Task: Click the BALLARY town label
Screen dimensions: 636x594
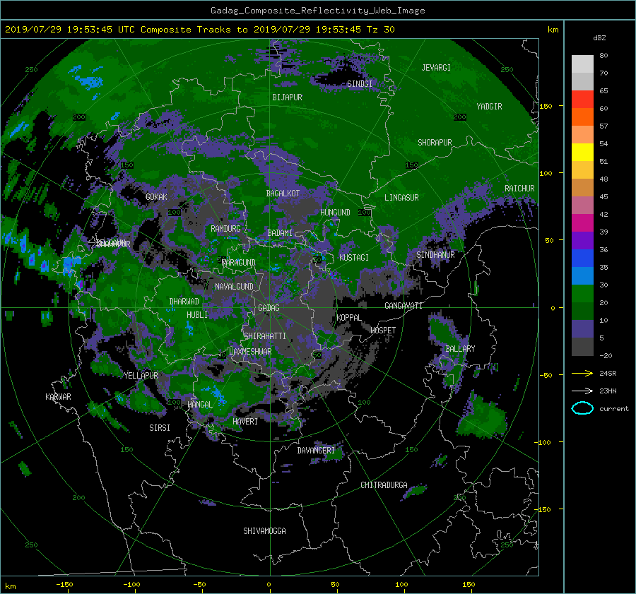Action: pos(460,349)
